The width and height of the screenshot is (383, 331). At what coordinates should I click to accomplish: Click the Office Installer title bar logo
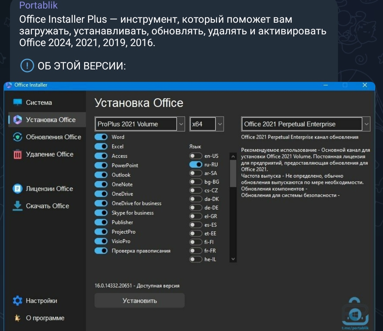point(9,85)
